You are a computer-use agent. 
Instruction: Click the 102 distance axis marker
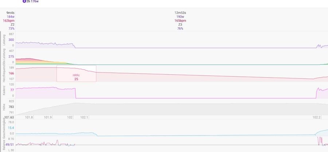point(70,117)
